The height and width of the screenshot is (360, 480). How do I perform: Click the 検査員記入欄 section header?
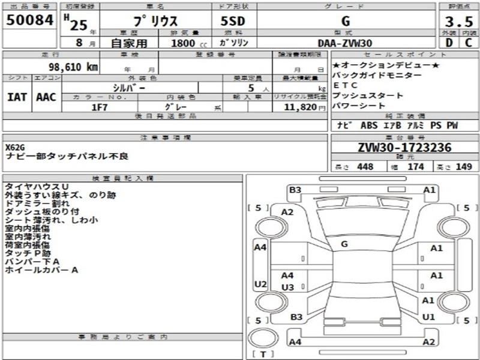[x=122, y=178]
